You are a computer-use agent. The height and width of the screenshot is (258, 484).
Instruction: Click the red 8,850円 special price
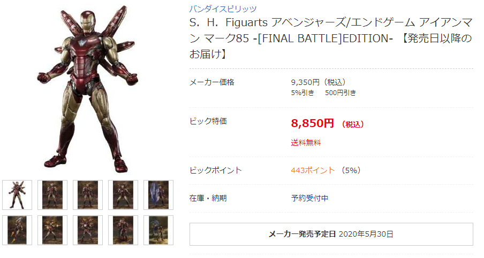point(312,123)
